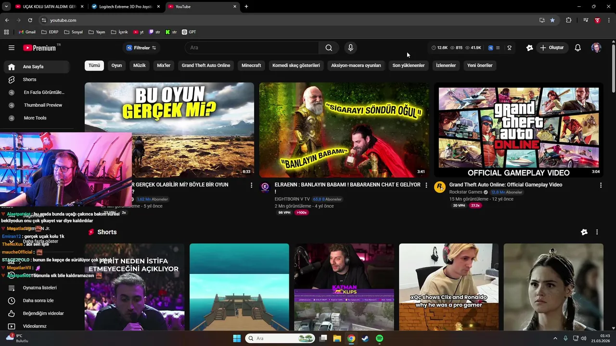
Task: Click the Shorts shelf sparkle icon
Action: [584, 232]
